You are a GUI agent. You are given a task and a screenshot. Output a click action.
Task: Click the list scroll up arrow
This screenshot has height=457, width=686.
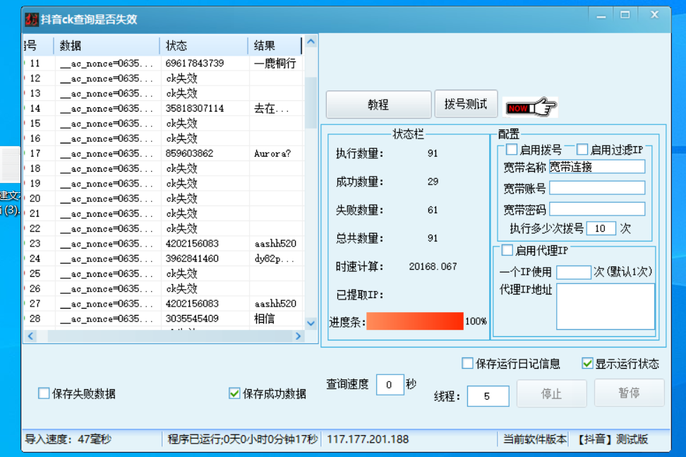coord(311,42)
